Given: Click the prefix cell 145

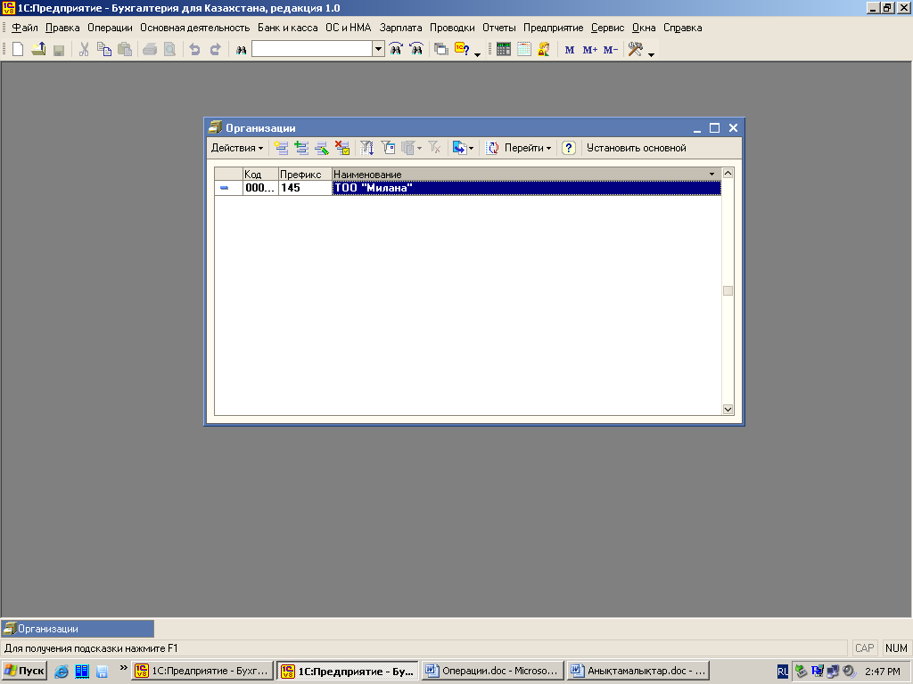Looking at the screenshot, I should pyautogui.click(x=305, y=188).
